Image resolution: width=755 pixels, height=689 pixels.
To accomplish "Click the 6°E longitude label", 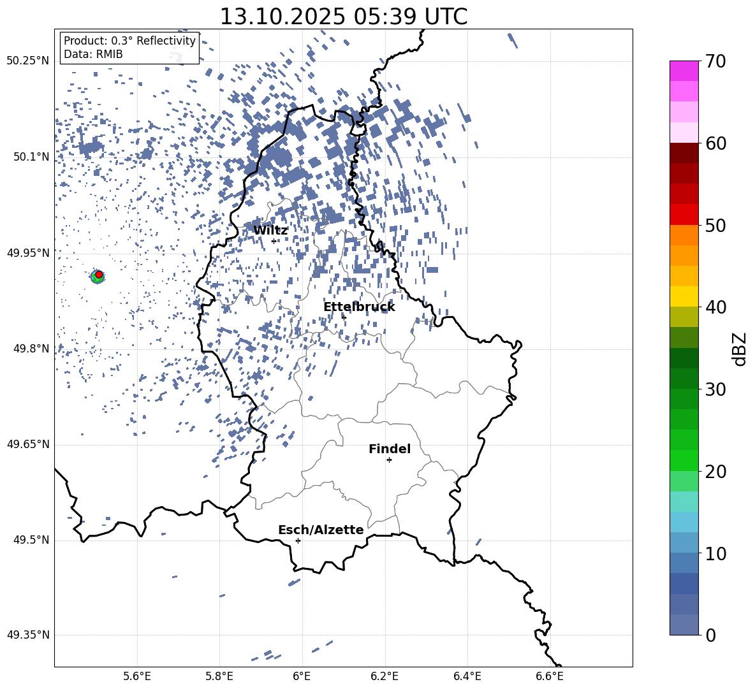I will coord(302,676).
